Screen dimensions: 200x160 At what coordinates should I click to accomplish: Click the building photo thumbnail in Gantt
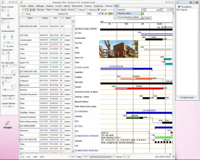point(119,49)
